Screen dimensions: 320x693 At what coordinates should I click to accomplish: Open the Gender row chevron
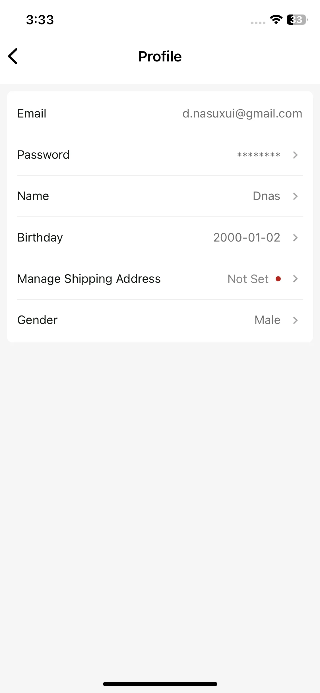pos(295,320)
